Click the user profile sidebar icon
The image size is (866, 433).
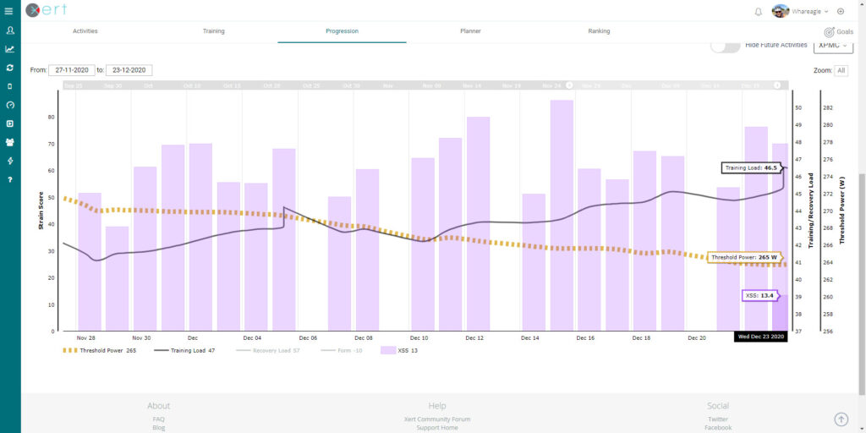tap(9, 30)
